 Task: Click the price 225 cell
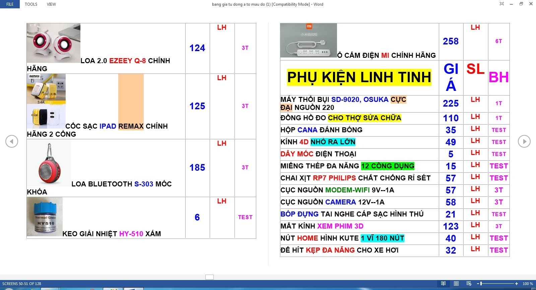click(451, 104)
